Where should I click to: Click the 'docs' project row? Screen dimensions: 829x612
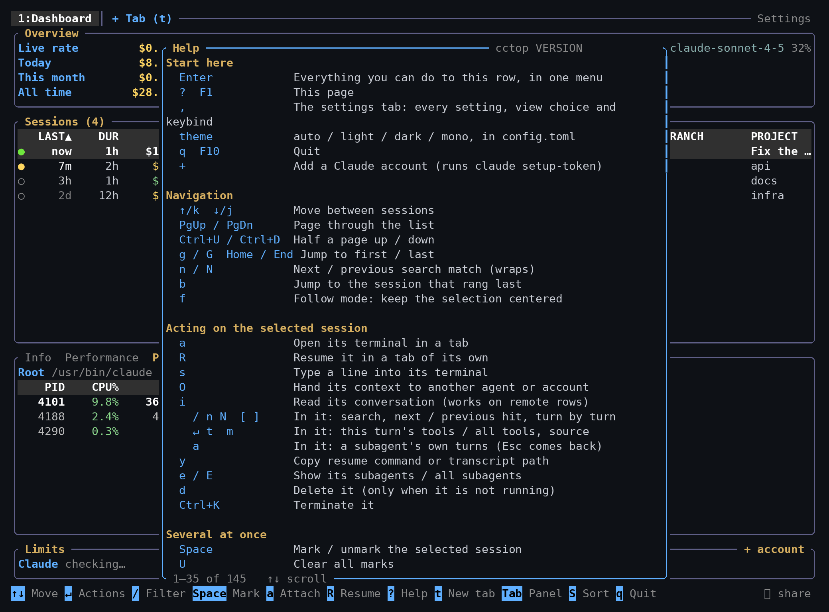[764, 181]
